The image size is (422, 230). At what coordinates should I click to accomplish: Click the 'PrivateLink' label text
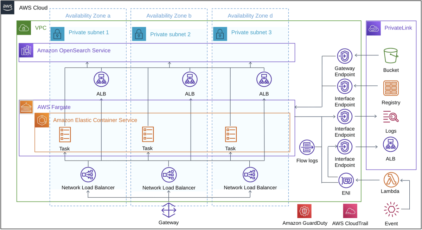(x=398, y=28)
